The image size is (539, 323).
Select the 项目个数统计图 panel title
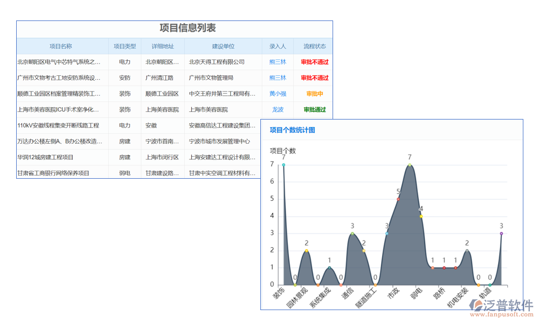point(292,130)
